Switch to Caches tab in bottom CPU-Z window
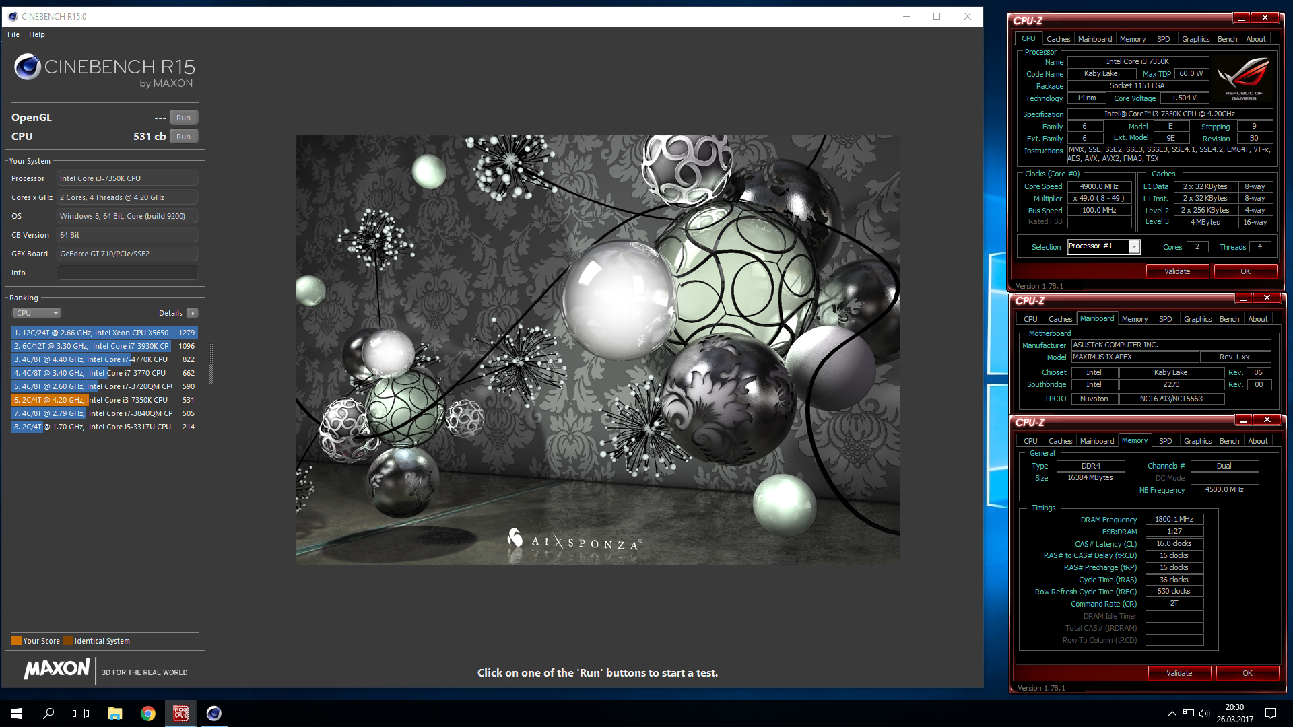This screenshot has width=1293, height=727. point(1060,441)
